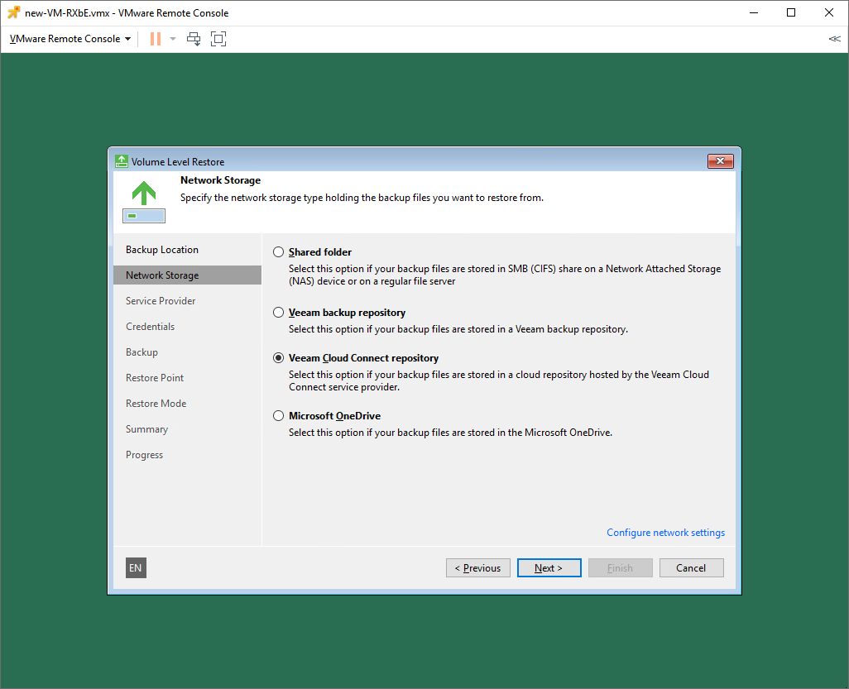Click the 'Specify the network storage type' instruction text
The width and height of the screenshot is (849, 689).
coord(362,198)
